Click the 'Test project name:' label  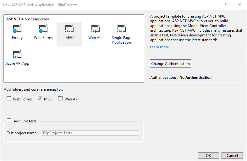coord(22,133)
